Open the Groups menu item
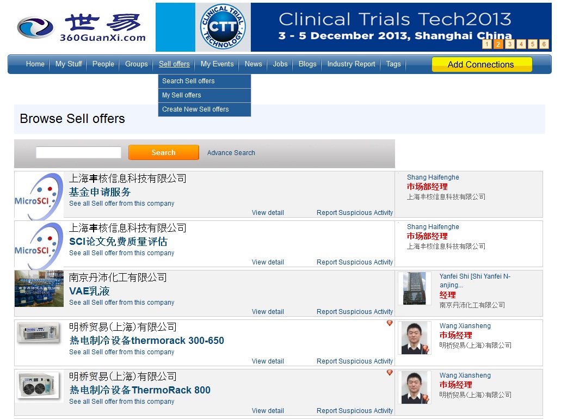This screenshot has width=561, height=419. pos(137,64)
